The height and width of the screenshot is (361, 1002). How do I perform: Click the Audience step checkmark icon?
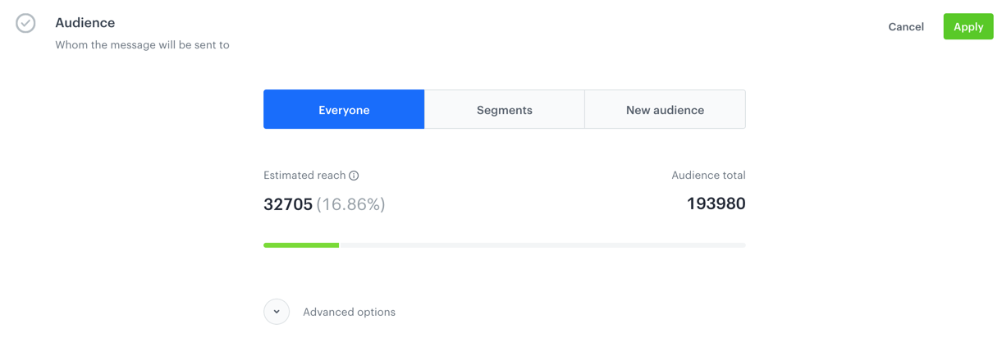[x=25, y=23]
